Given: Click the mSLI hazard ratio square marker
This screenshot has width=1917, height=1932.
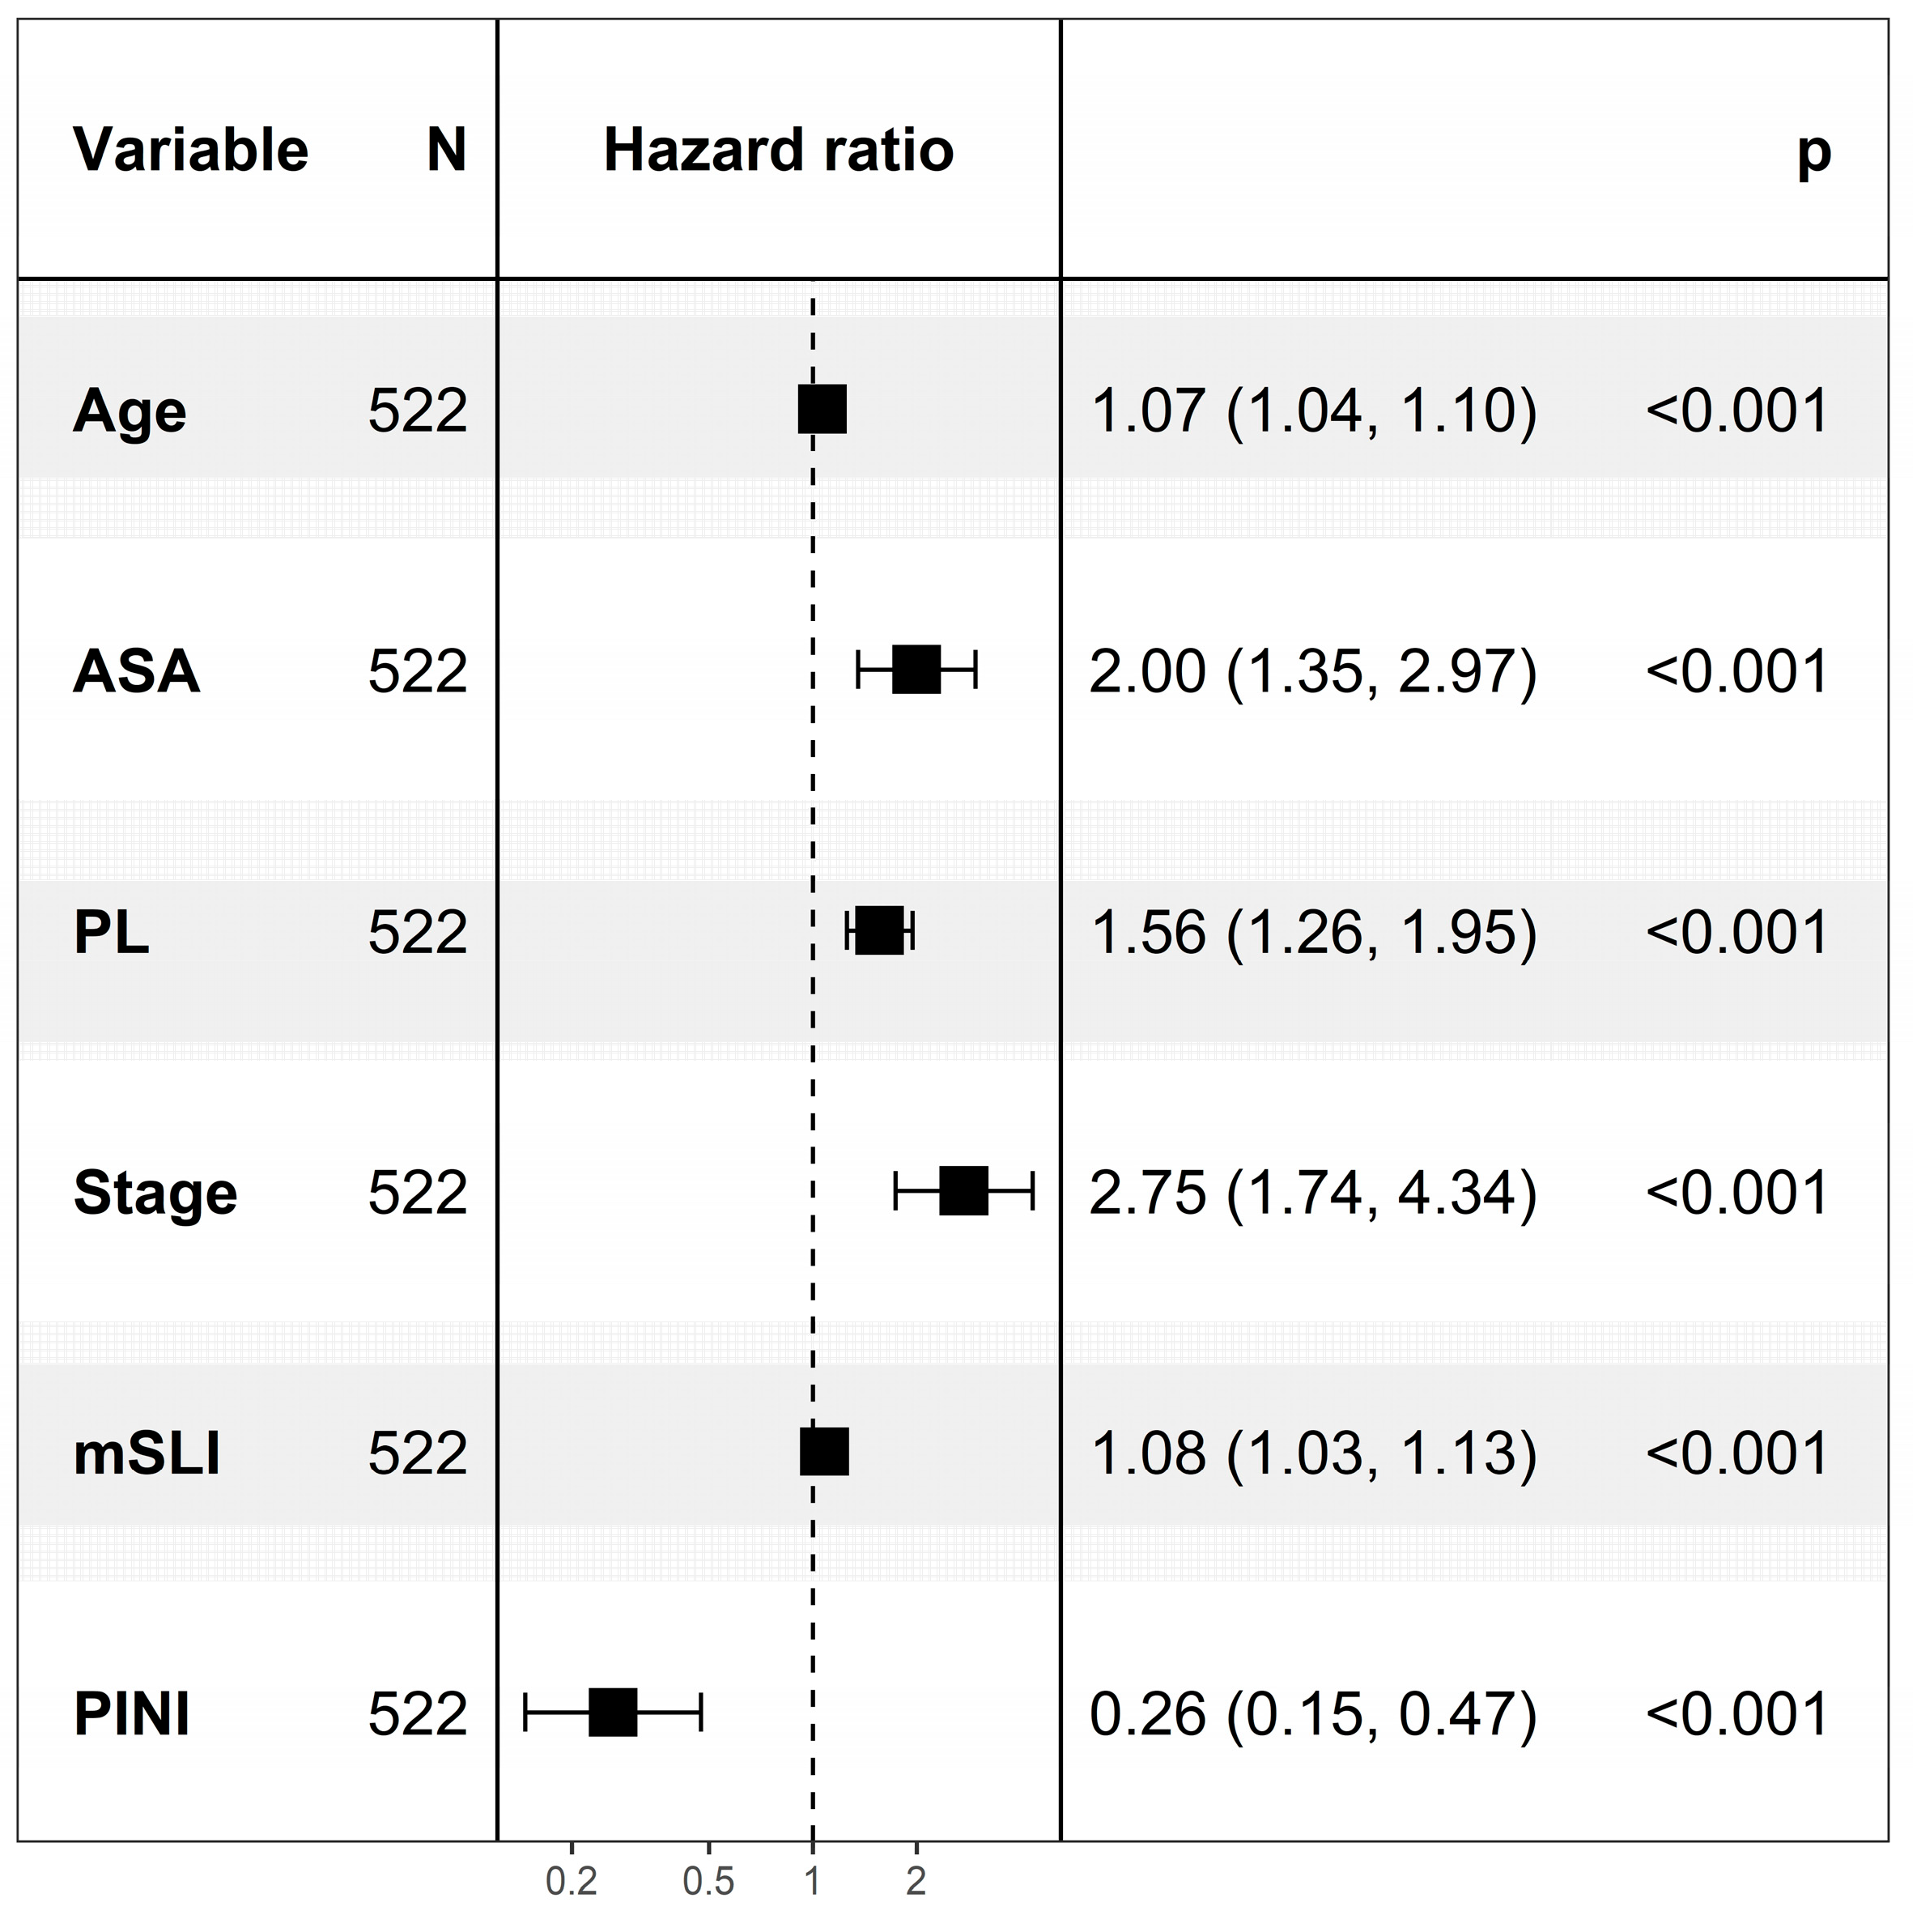Looking at the screenshot, I should 824,1452.
